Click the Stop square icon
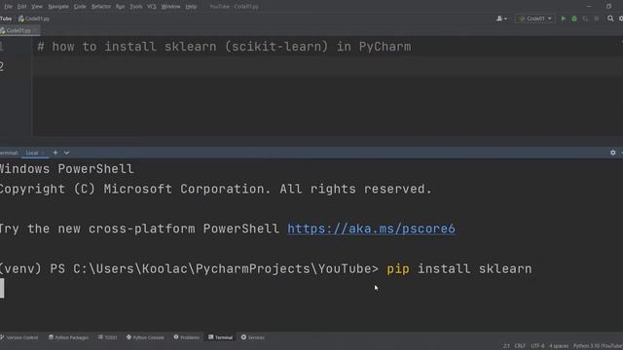This screenshot has height=350, width=623. pos(597,18)
